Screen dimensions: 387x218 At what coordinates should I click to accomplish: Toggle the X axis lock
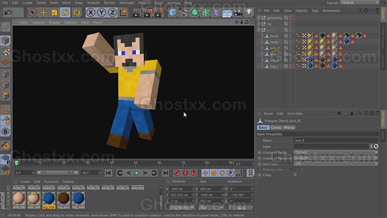(x=91, y=12)
